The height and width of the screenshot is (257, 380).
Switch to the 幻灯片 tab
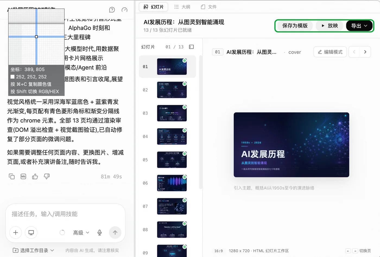[153, 7]
